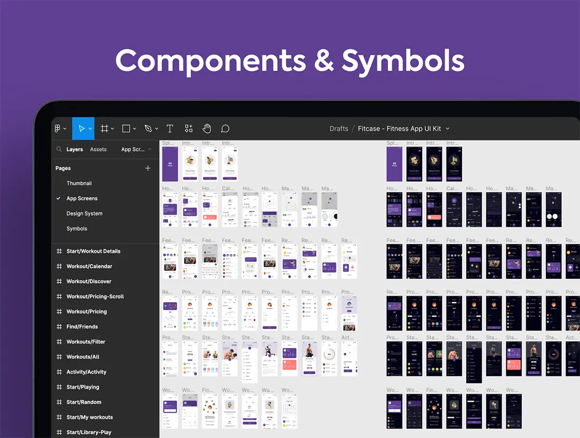Select the Frame tool
The image size is (580, 438).
[104, 129]
